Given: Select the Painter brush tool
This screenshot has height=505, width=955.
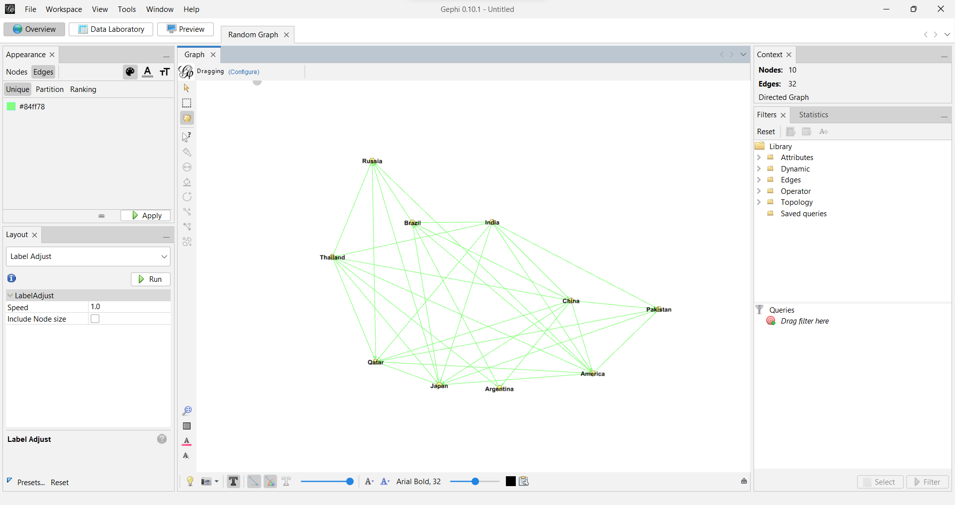Looking at the screenshot, I should pyautogui.click(x=187, y=152).
